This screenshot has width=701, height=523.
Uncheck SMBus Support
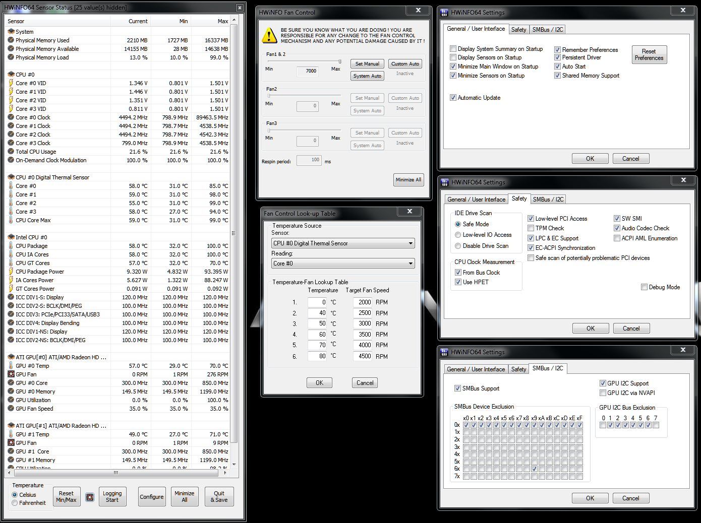457,388
